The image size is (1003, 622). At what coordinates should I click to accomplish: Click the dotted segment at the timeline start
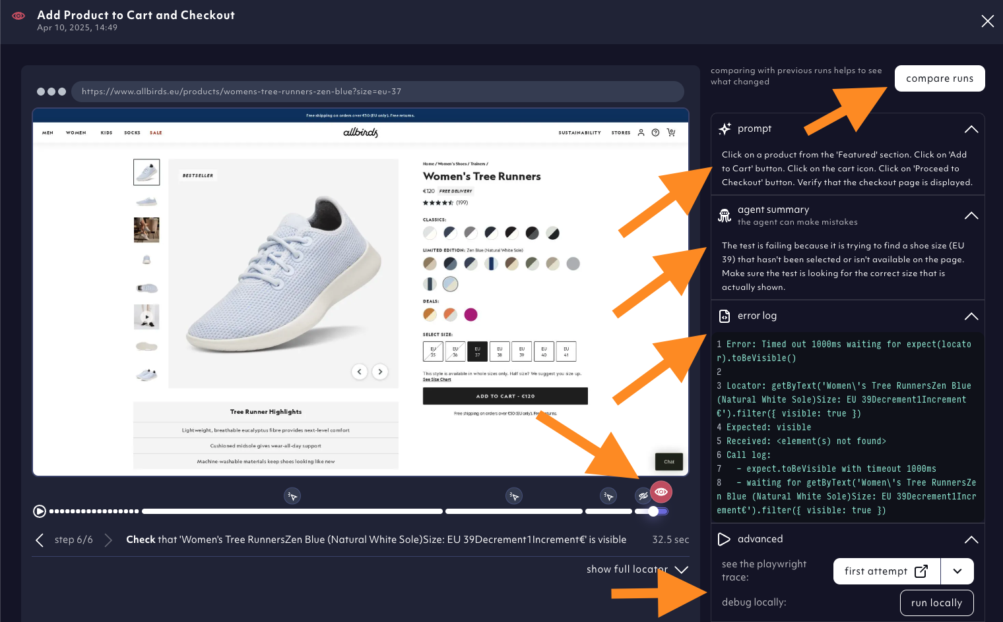(94, 511)
